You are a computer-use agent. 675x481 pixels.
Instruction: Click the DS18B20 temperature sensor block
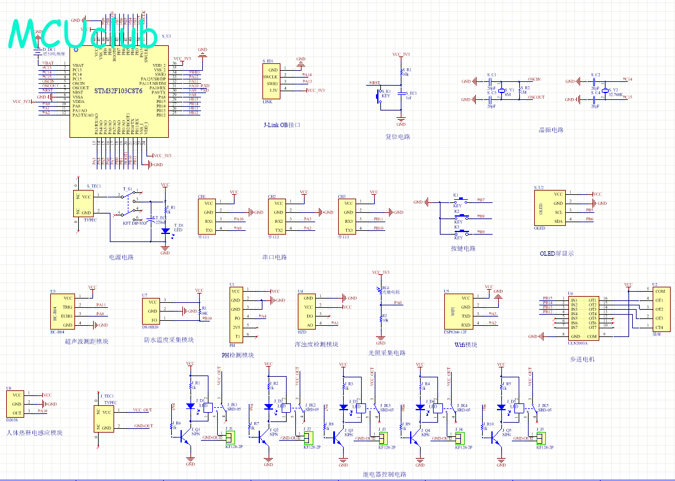pyautogui.click(x=152, y=310)
